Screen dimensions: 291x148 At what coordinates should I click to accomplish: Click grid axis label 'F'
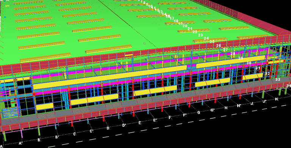(x=170, y=117)
